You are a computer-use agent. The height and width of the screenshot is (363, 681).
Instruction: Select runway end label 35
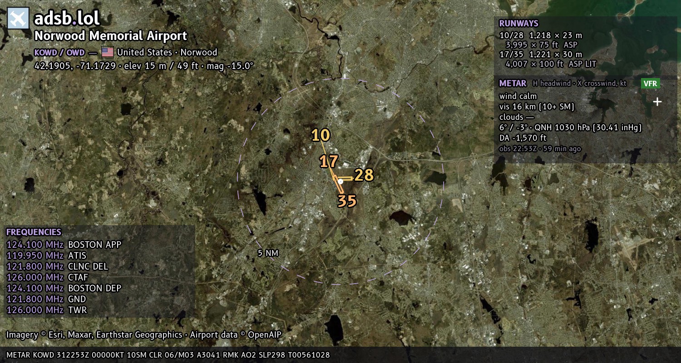click(347, 201)
